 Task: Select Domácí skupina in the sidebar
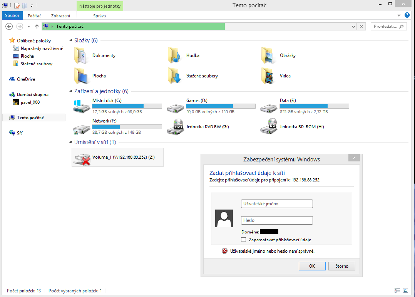click(33, 94)
